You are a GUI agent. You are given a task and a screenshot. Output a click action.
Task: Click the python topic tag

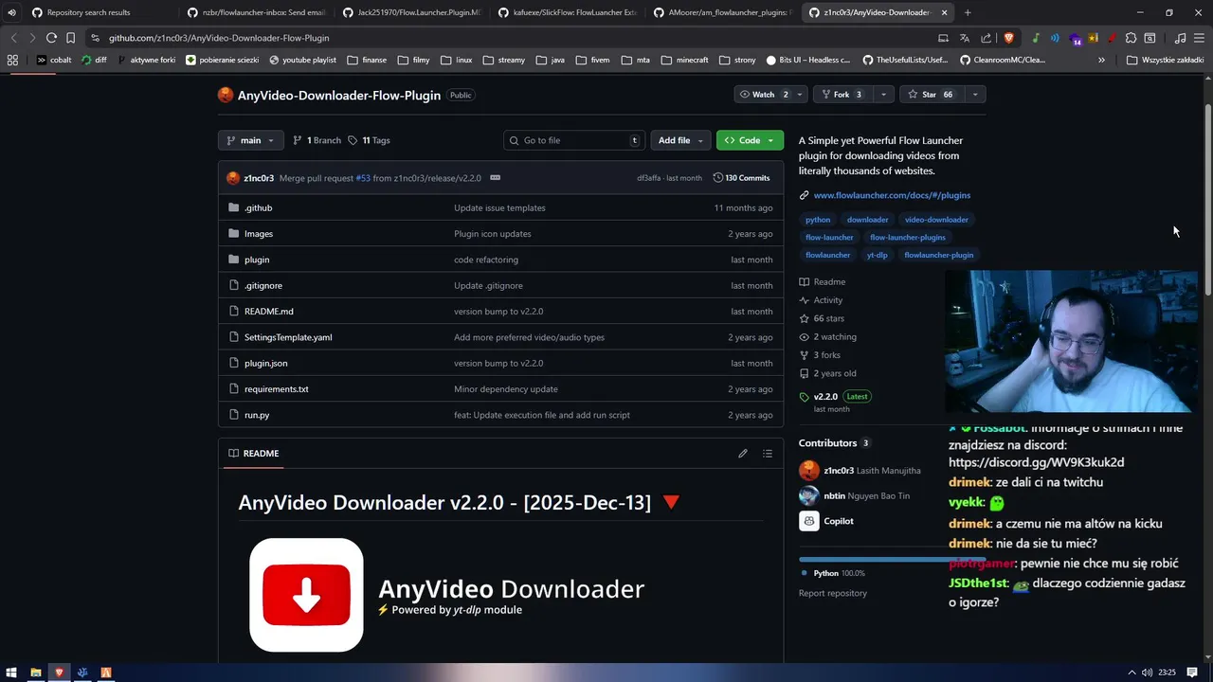coord(818,220)
